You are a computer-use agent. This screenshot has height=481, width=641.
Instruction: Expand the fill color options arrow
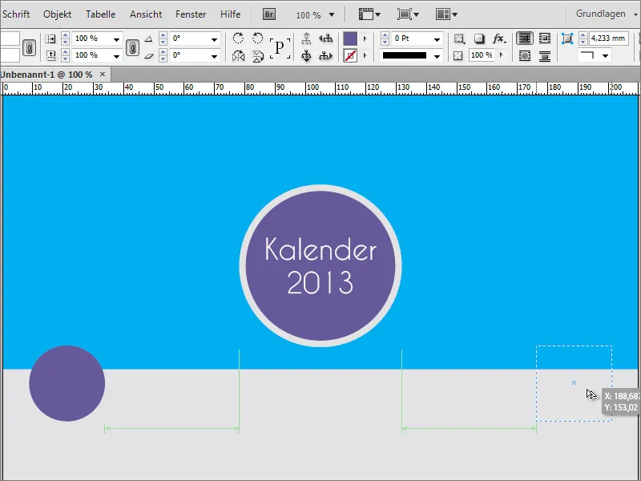(x=365, y=38)
